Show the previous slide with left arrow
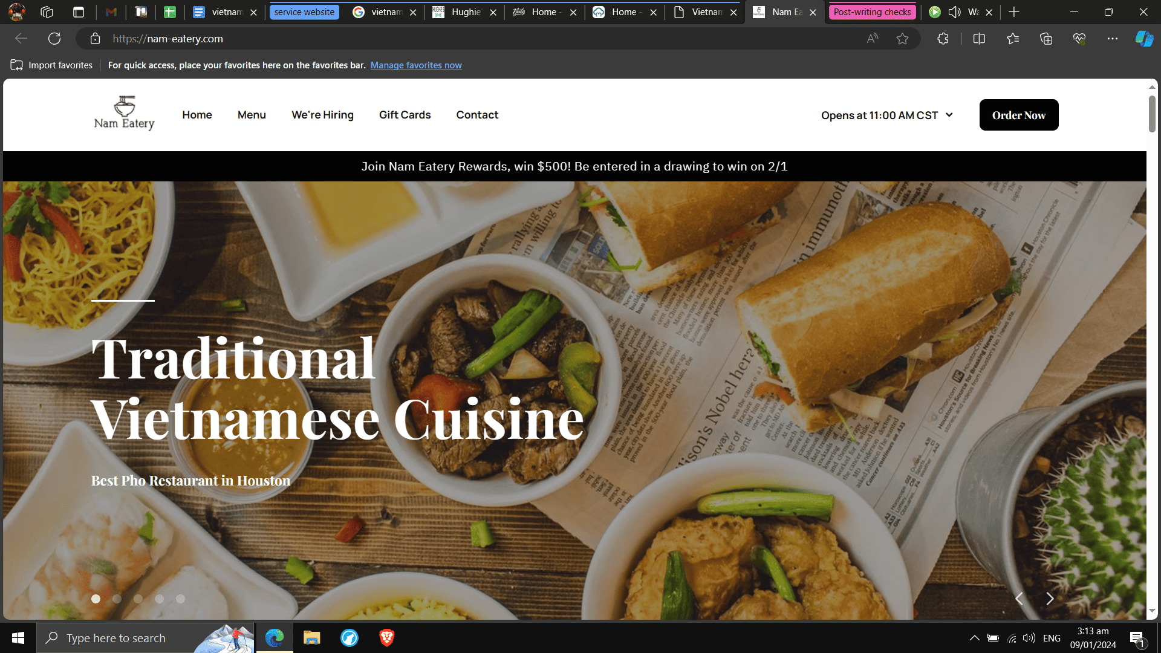This screenshot has width=1161, height=653. [1019, 599]
